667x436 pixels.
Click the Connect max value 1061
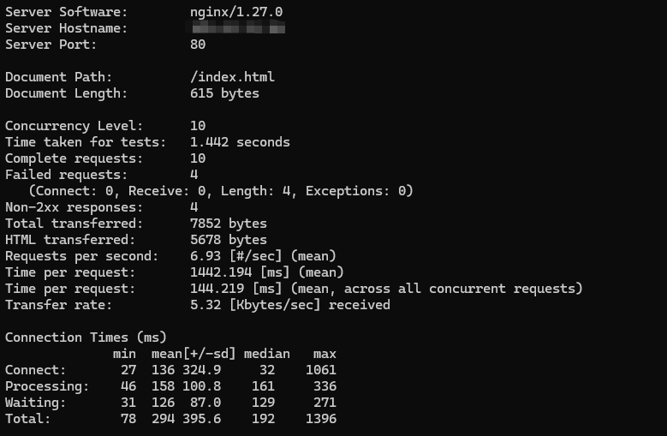(321, 370)
